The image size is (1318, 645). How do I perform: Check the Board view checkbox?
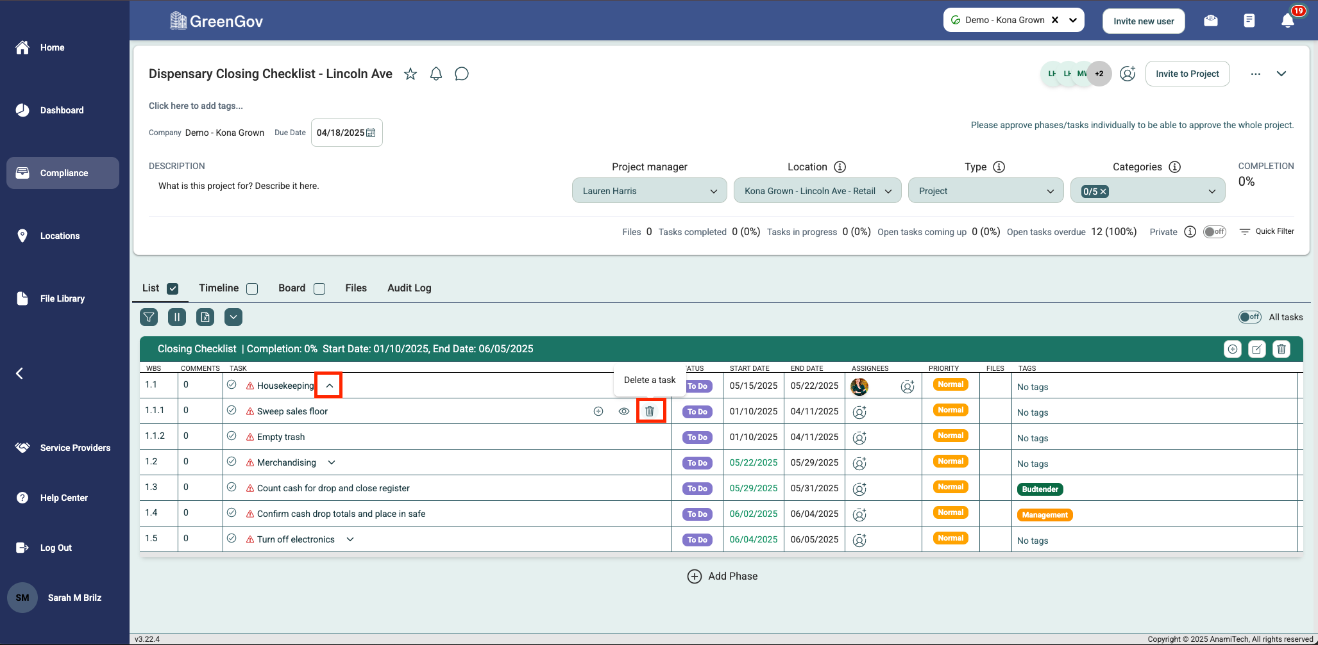click(319, 289)
